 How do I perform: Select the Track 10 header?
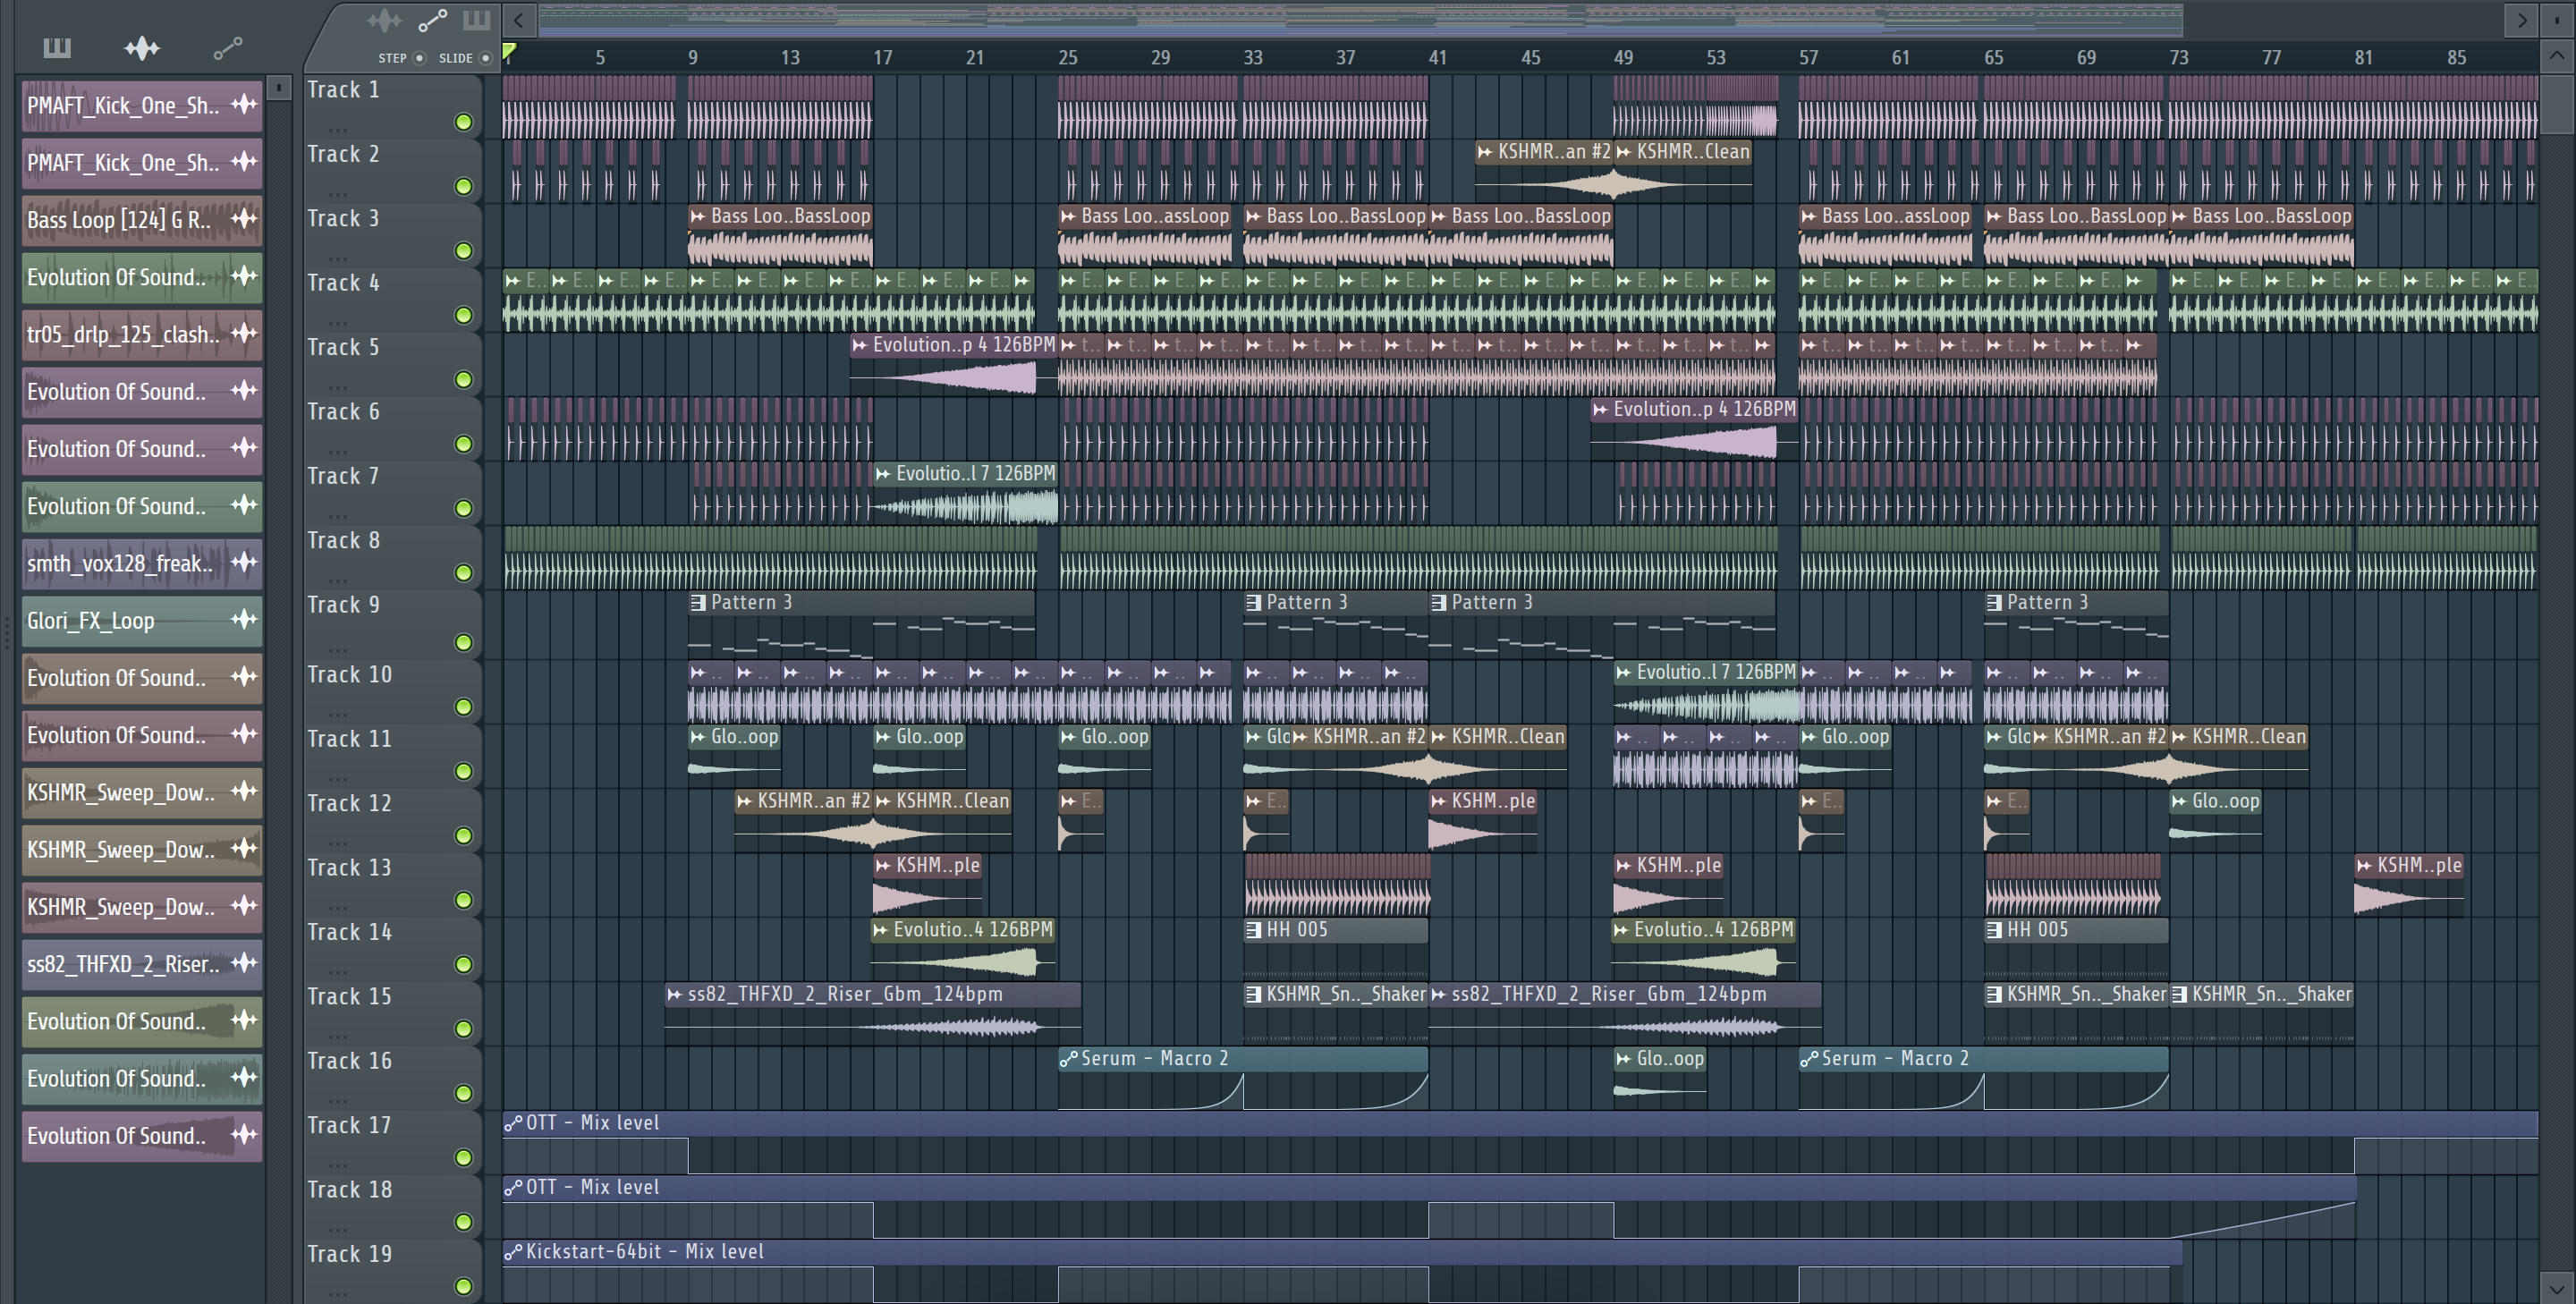[392, 693]
